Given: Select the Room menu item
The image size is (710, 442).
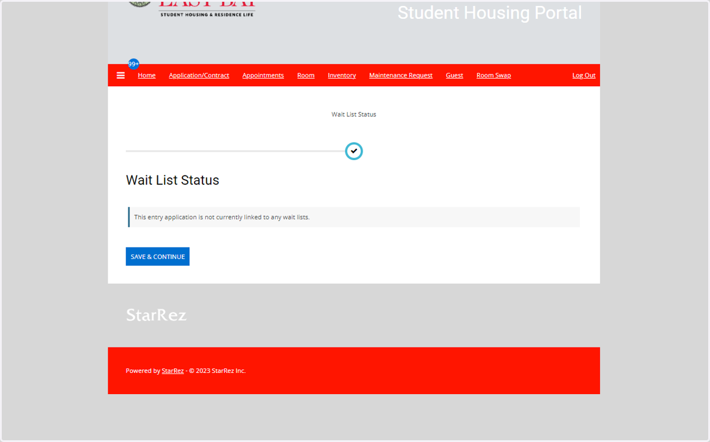Looking at the screenshot, I should click(306, 76).
